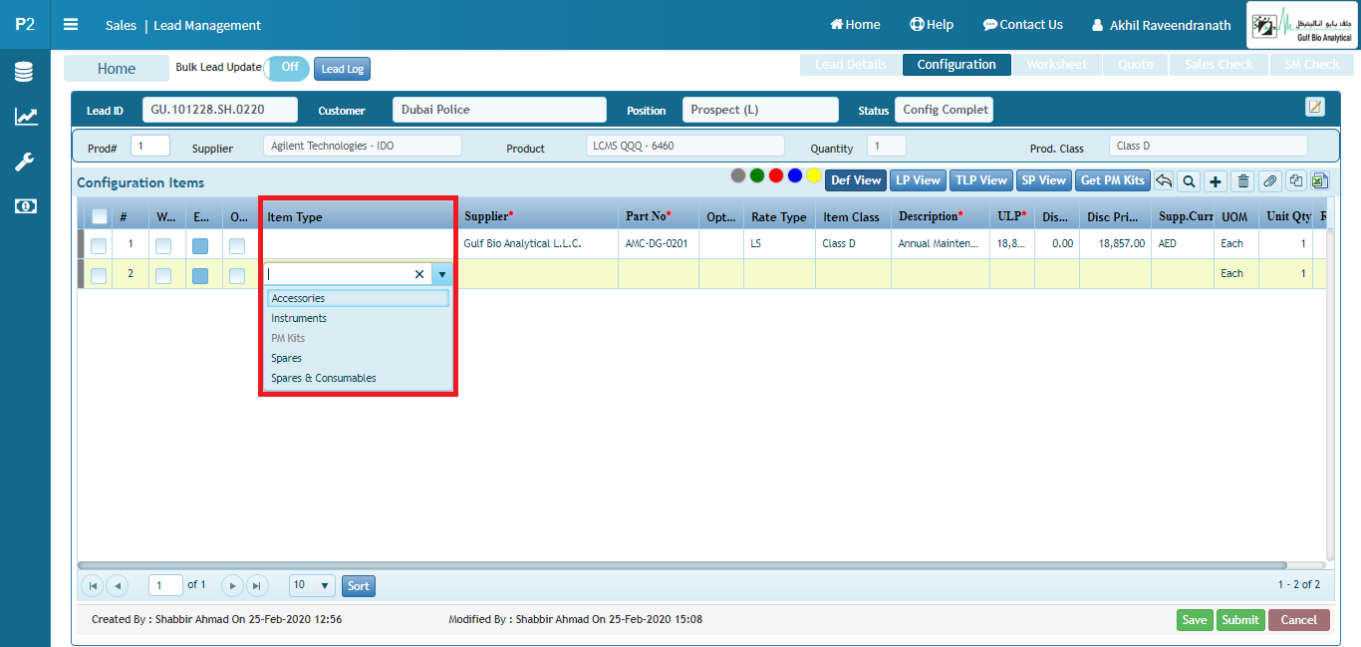Toggle W column checkbox in row 2

[163, 276]
